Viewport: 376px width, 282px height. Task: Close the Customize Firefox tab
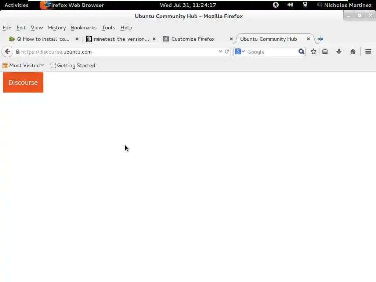[x=231, y=39]
